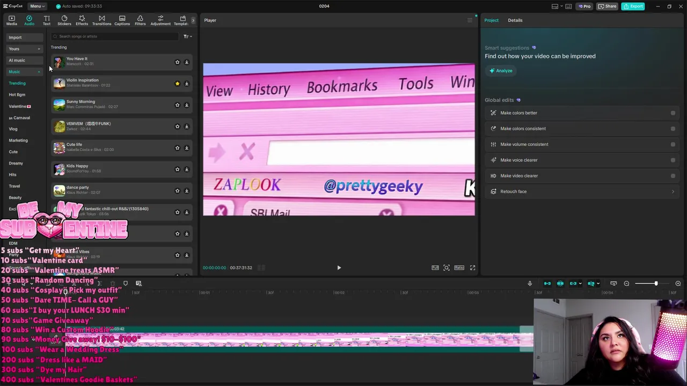
Task: Click the Export button
Action: pyautogui.click(x=633, y=6)
